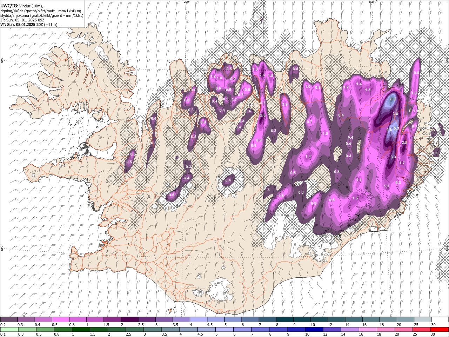449x337 pixels.
Task: Pick the snow scale swatch between 0.2 and 0.3
Action: coord(9,320)
